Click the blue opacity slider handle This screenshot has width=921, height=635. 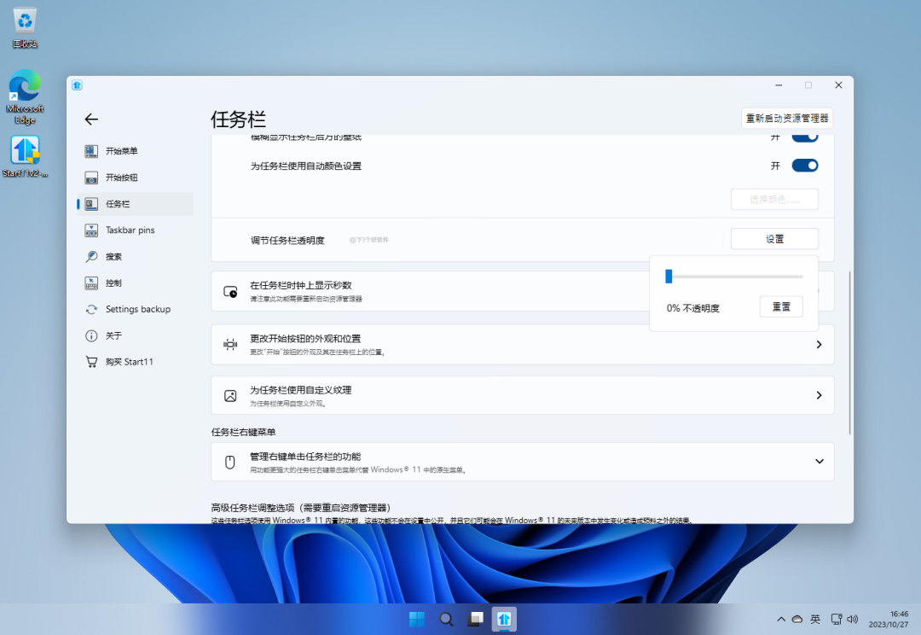[x=669, y=277]
